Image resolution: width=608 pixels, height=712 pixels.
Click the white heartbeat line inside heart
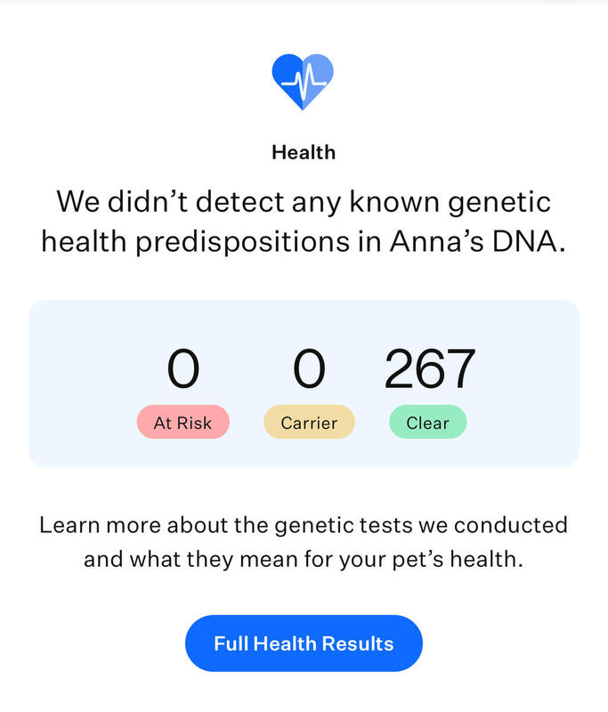pos(304,82)
